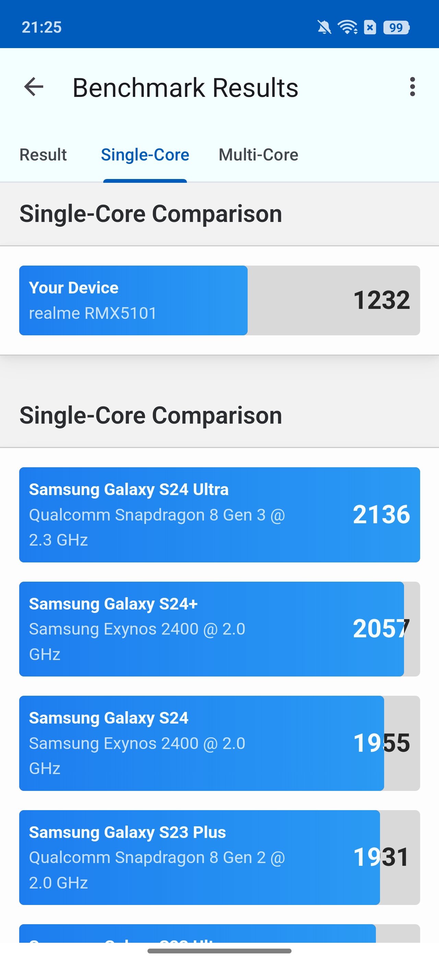Tap the Wi-Fi status icon

point(347,27)
